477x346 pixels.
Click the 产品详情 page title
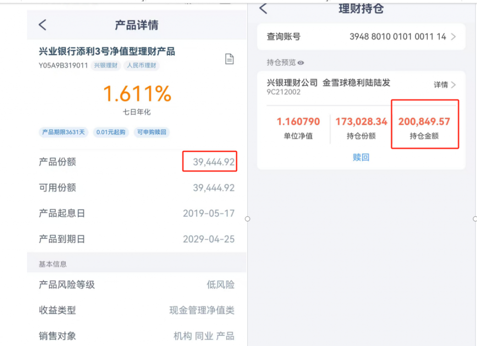136,25
